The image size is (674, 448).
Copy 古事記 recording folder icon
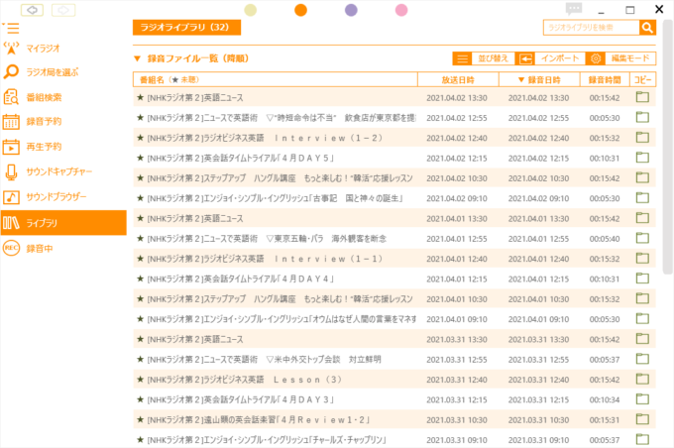(x=642, y=198)
